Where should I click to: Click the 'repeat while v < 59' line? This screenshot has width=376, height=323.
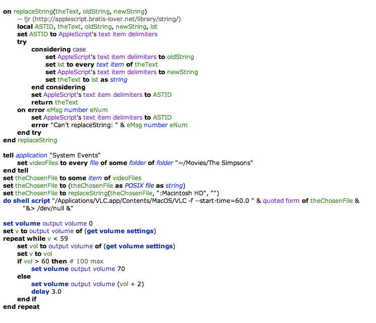pos(35,239)
